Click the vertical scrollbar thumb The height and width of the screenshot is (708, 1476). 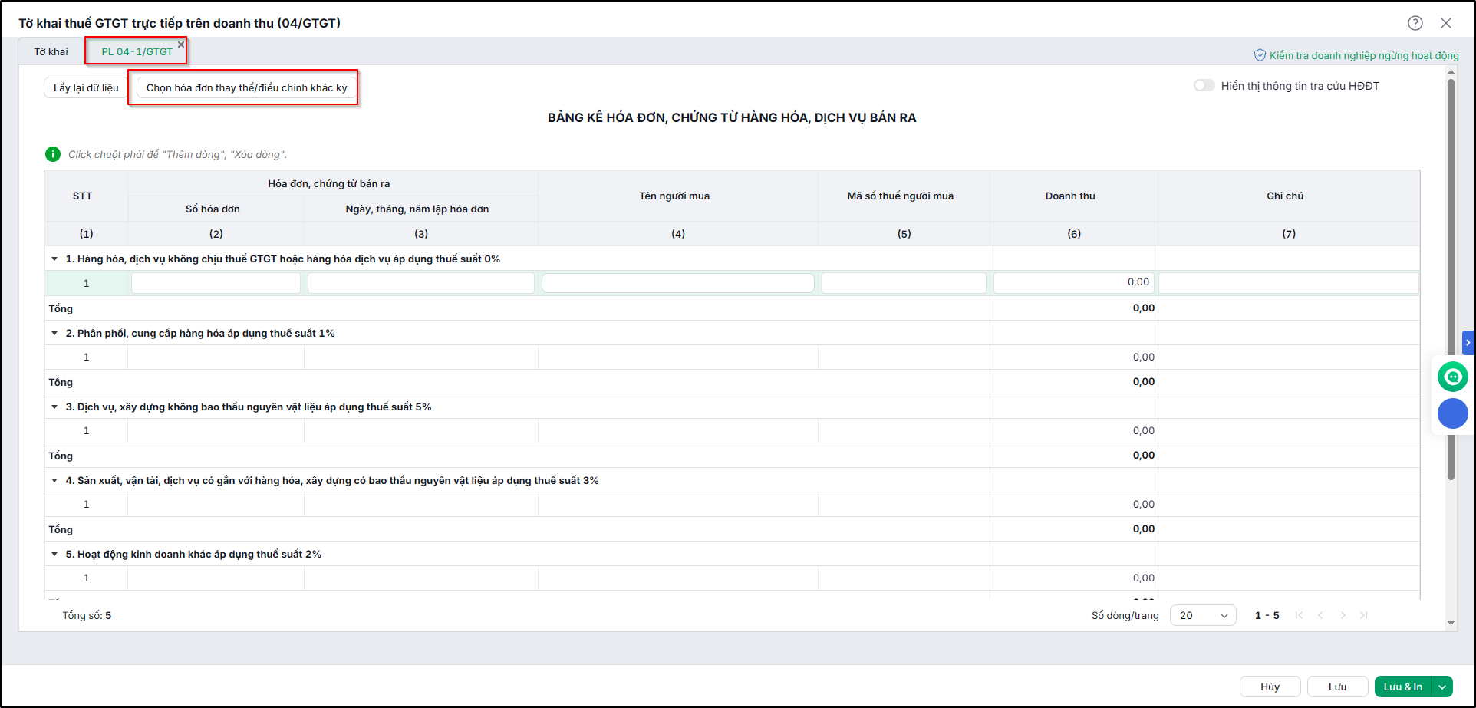click(1451, 280)
